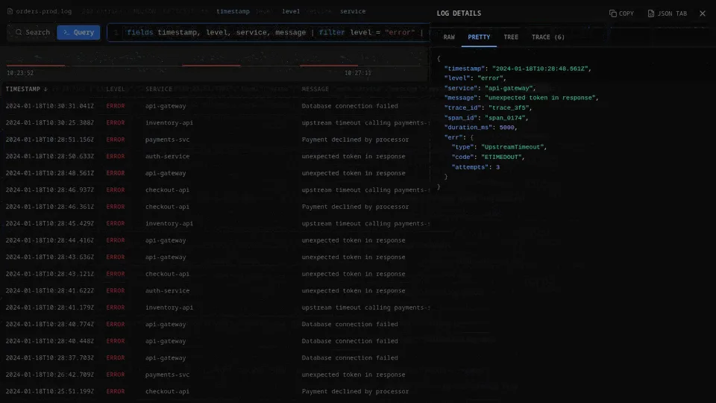
Task: Select log row 10:28:48.561Z api-gateway
Action: pos(215,173)
